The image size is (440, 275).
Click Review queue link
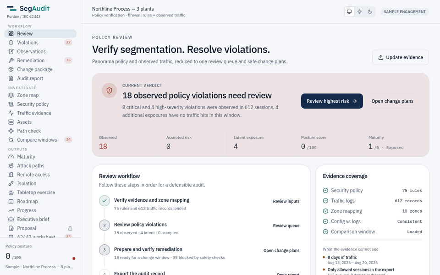[286, 226]
